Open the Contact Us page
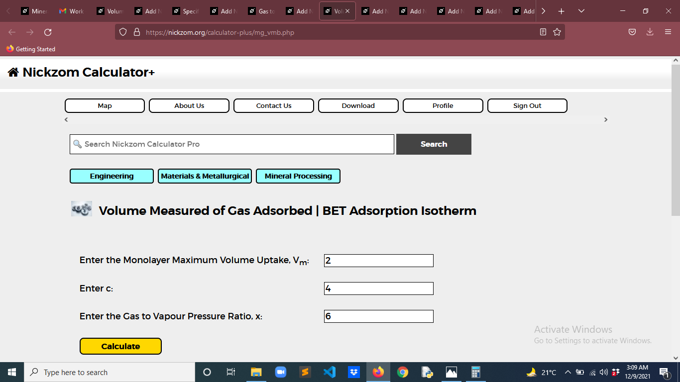Image resolution: width=680 pixels, height=382 pixels. tap(274, 105)
